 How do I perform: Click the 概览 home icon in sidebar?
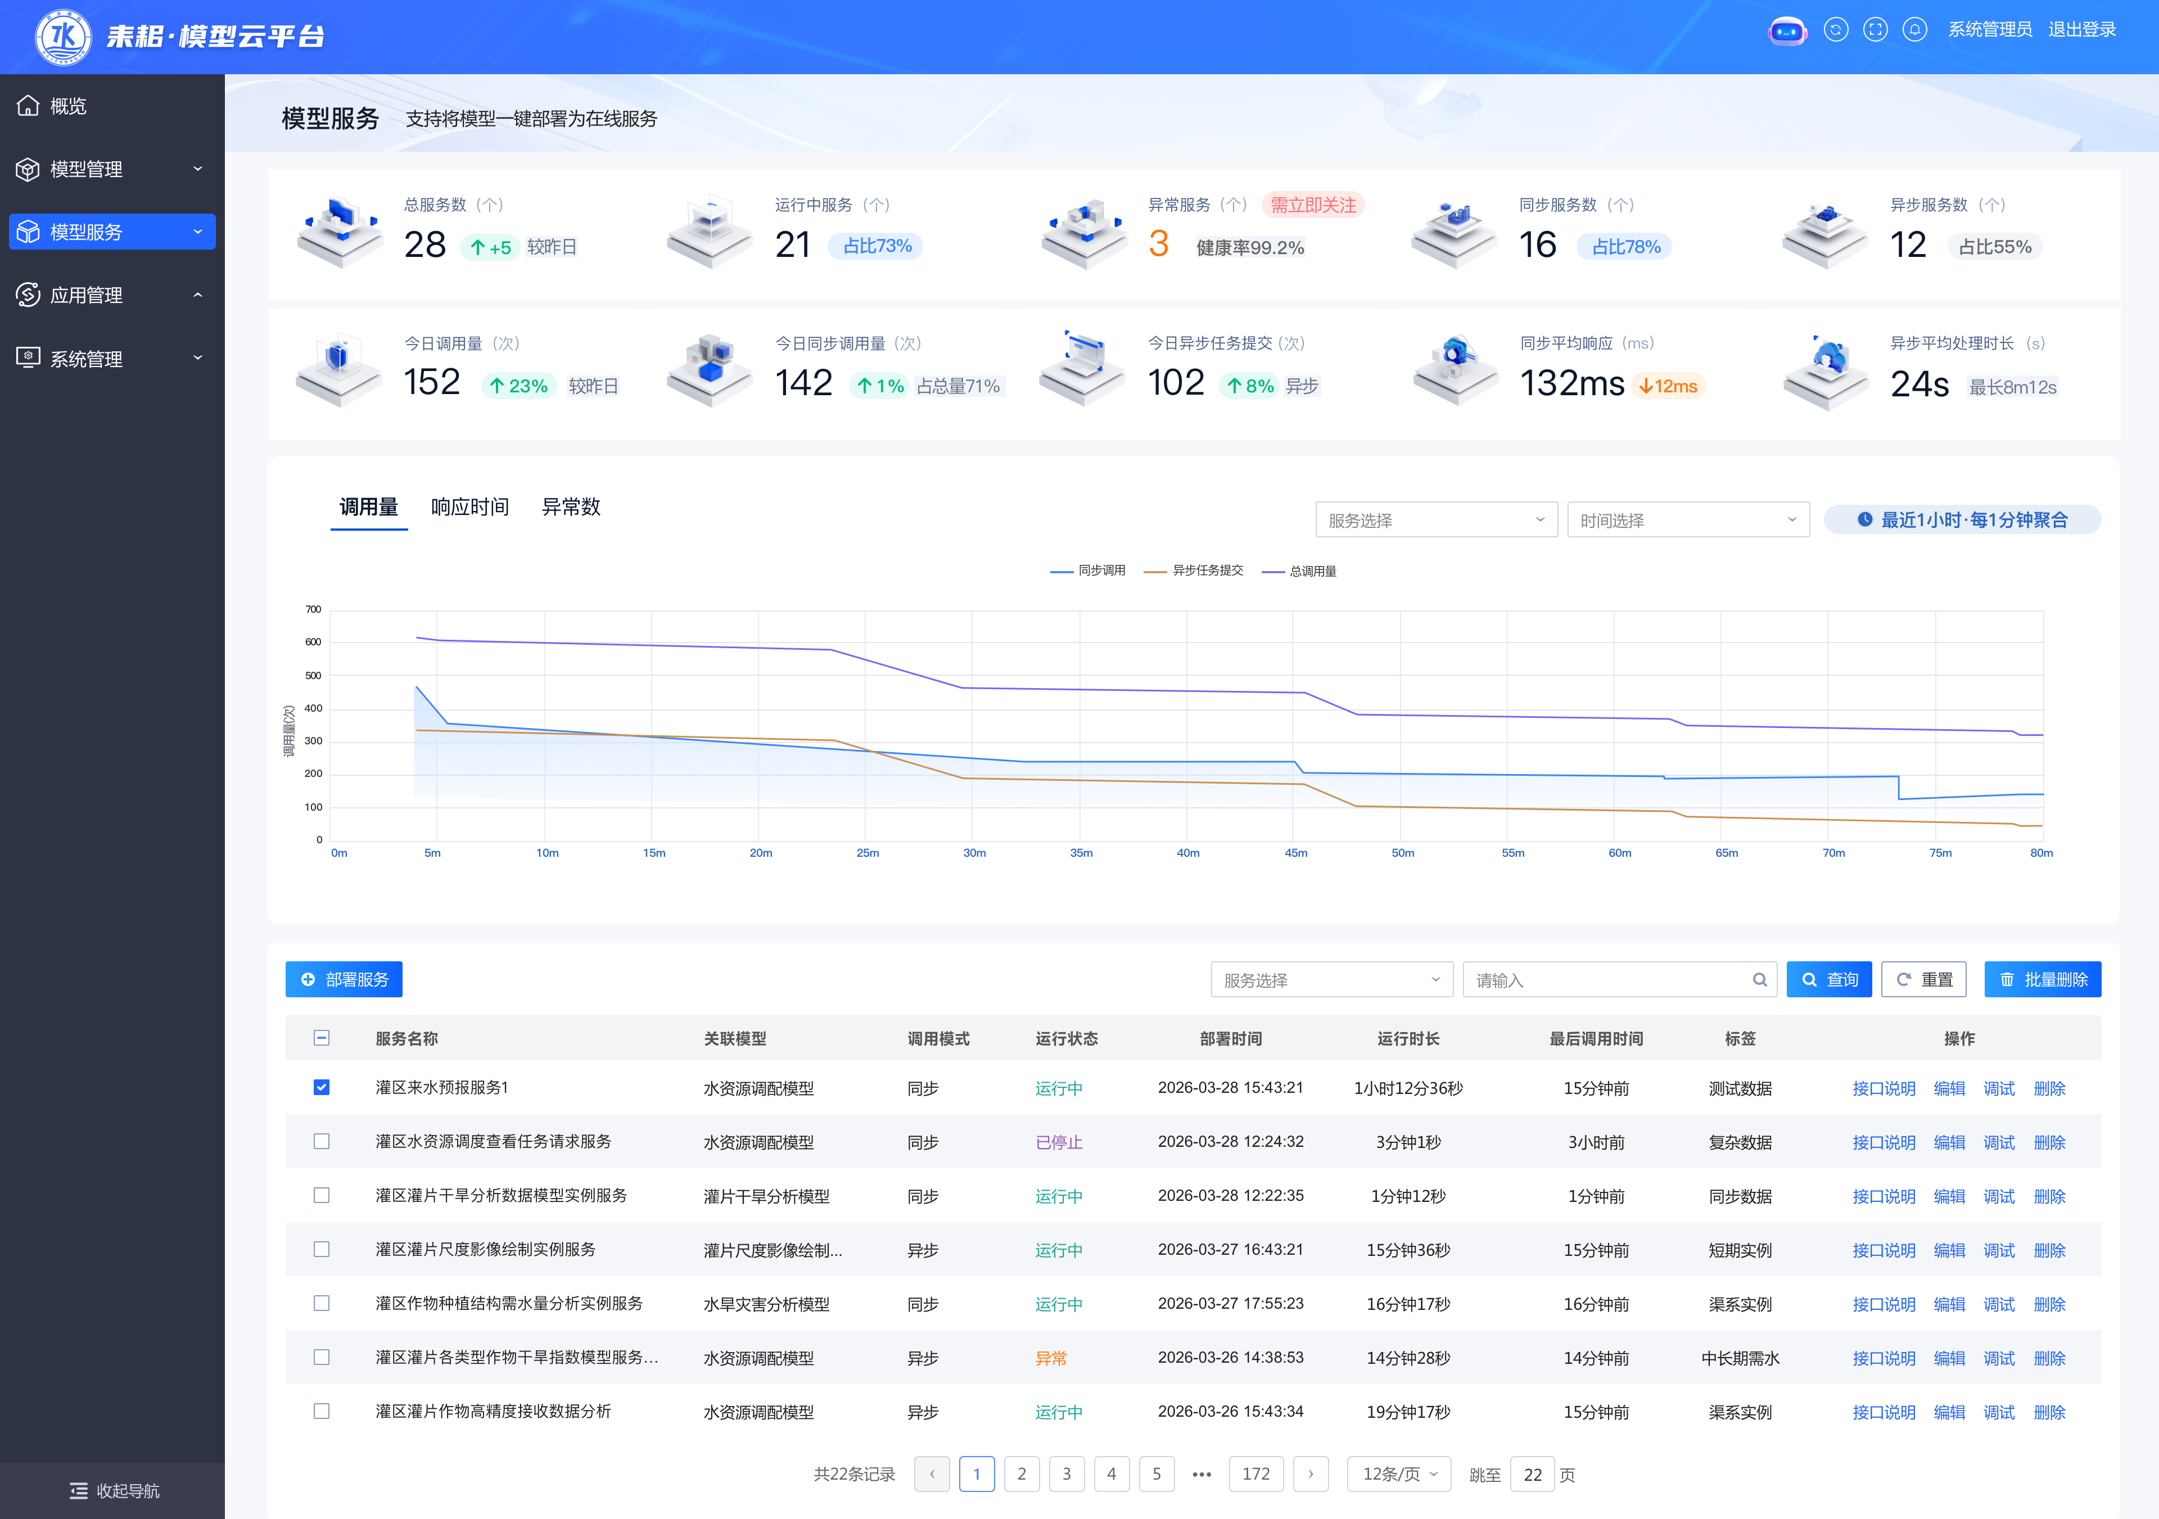(28, 105)
